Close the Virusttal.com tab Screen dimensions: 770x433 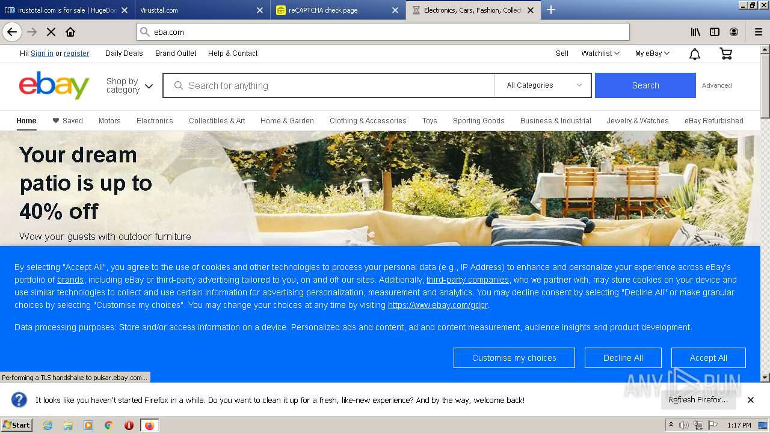(260, 10)
